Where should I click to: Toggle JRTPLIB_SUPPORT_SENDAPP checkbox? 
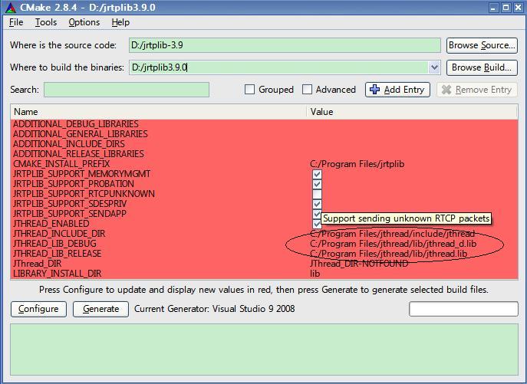pos(317,214)
